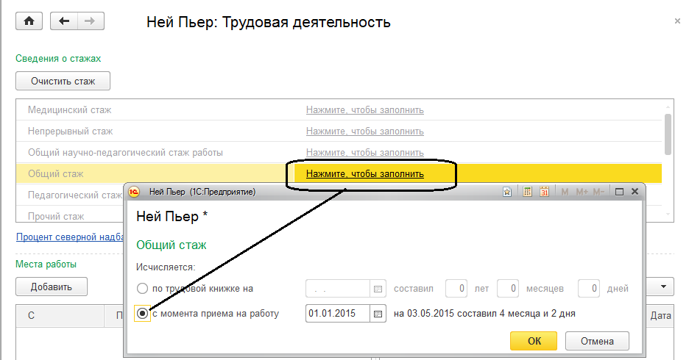Viewport: 689px width, 360px height.
Task: Open the calculator icon in dialog title bar
Action: [527, 192]
